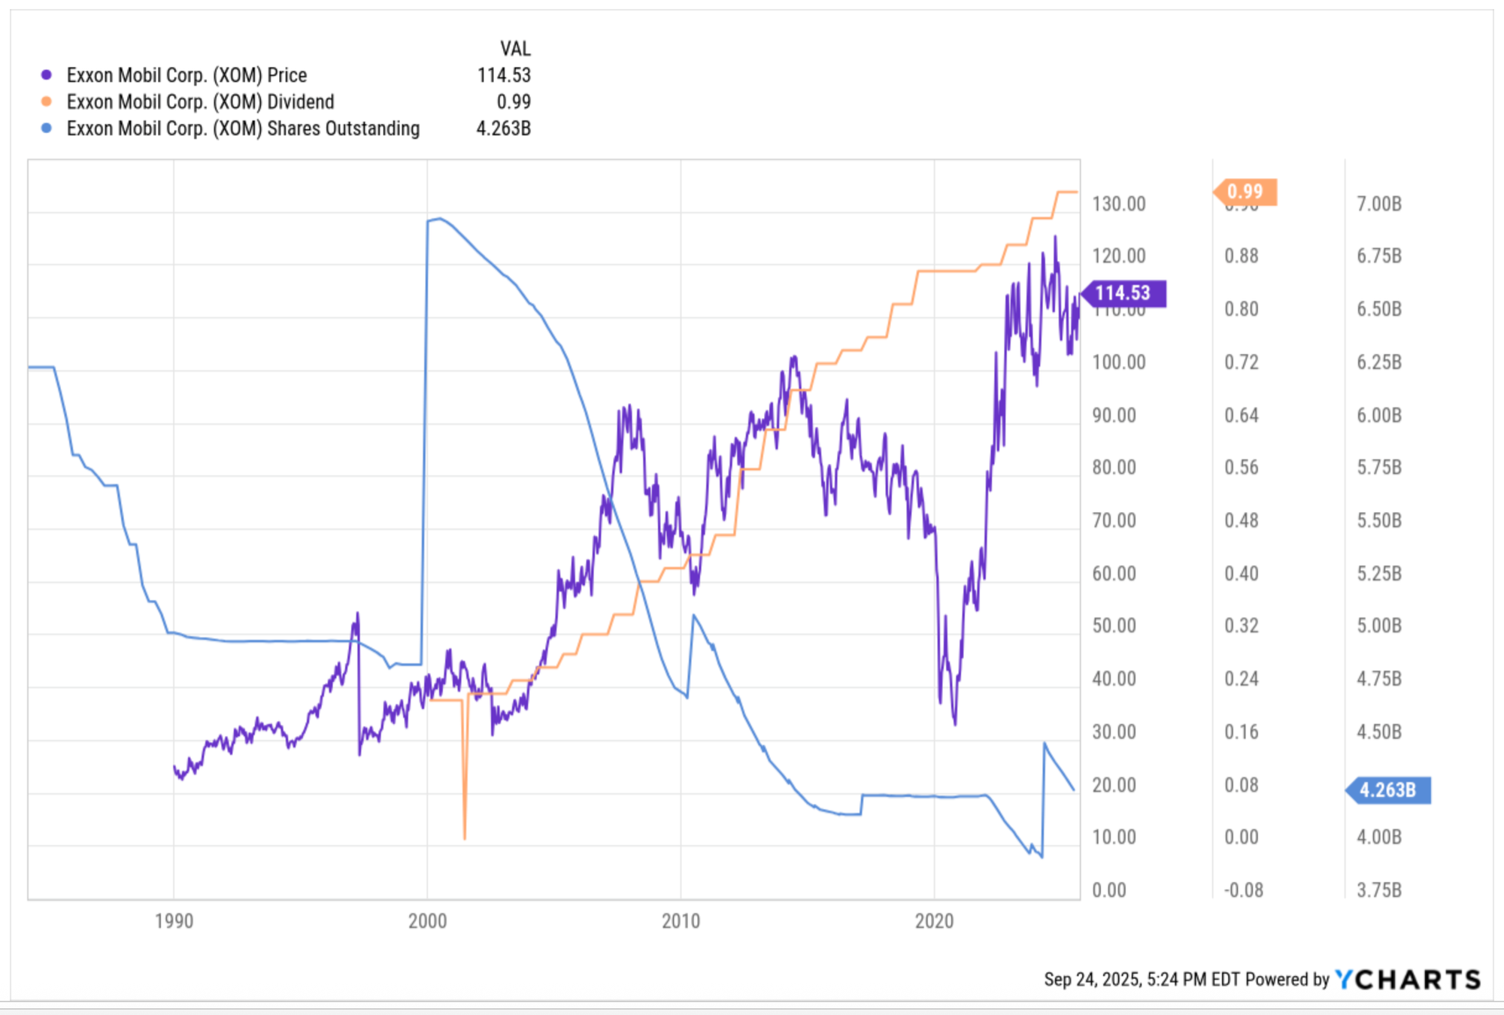Click the 4.263B value in the legend

[503, 129]
